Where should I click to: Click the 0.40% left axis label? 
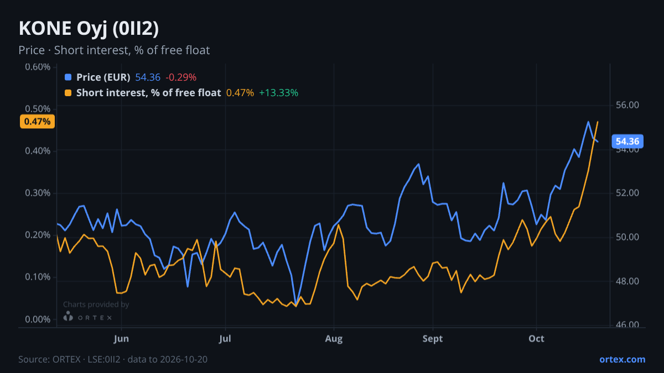pyautogui.click(x=38, y=151)
